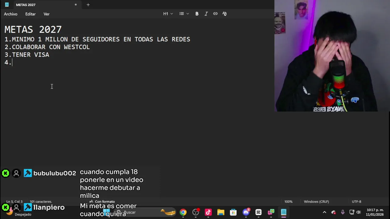Open Discord from the taskbar
Image resolution: width=390 pixels, height=219 pixels.
[246, 212]
